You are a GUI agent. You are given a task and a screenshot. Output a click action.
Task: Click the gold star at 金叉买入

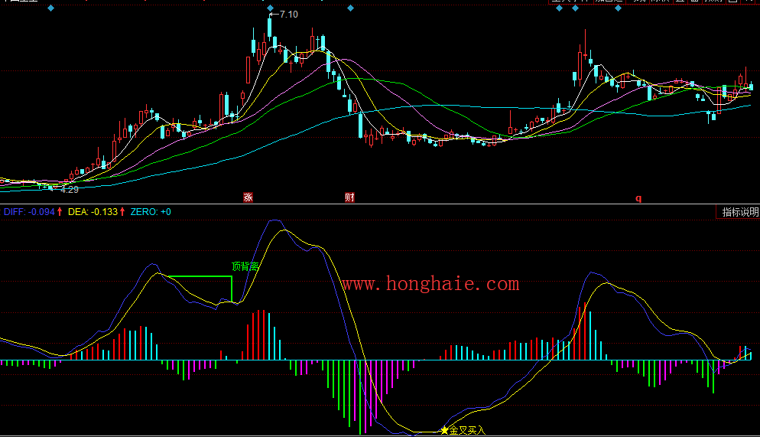coord(444,431)
